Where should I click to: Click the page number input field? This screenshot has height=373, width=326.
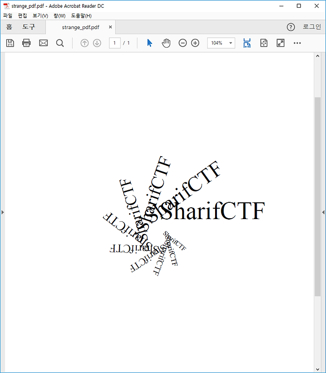(115, 43)
